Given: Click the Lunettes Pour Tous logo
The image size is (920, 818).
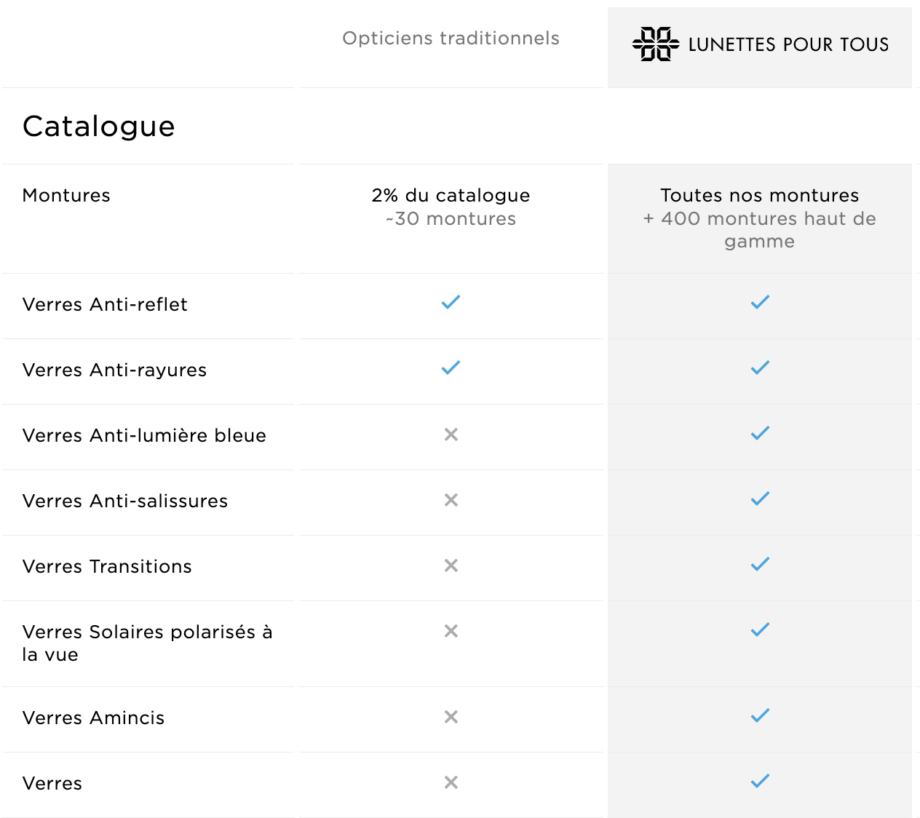Looking at the screenshot, I should pyautogui.click(x=760, y=44).
